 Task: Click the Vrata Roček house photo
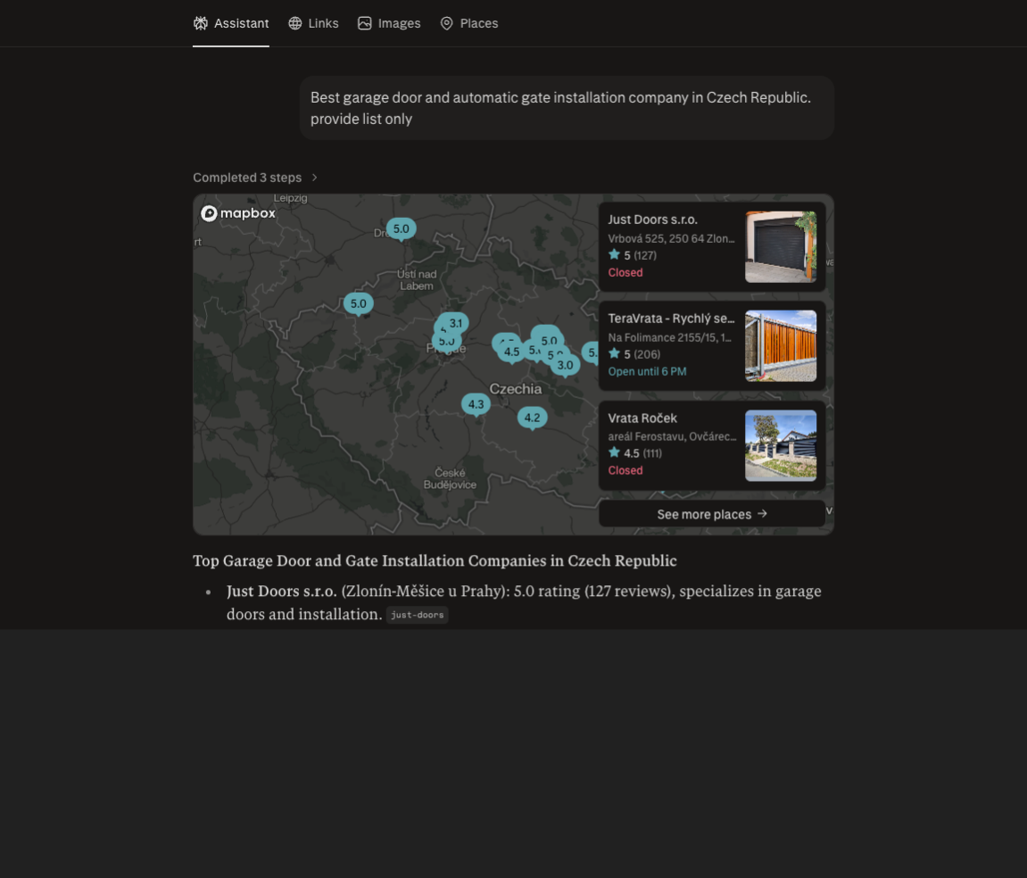click(781, 445)
